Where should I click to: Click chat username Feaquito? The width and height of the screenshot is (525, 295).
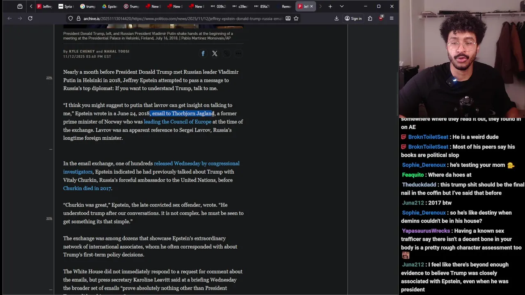pos(413,175)
